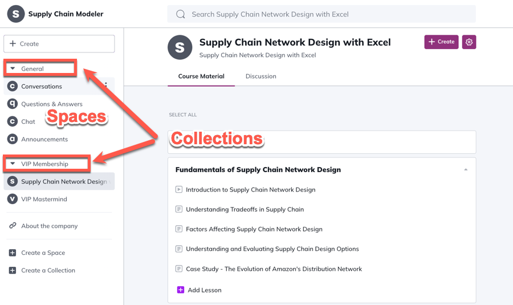The width and height of the screenshot is (513, 305).
Task: Click the Announcements space icon
Action: click(x=13, y=139)
